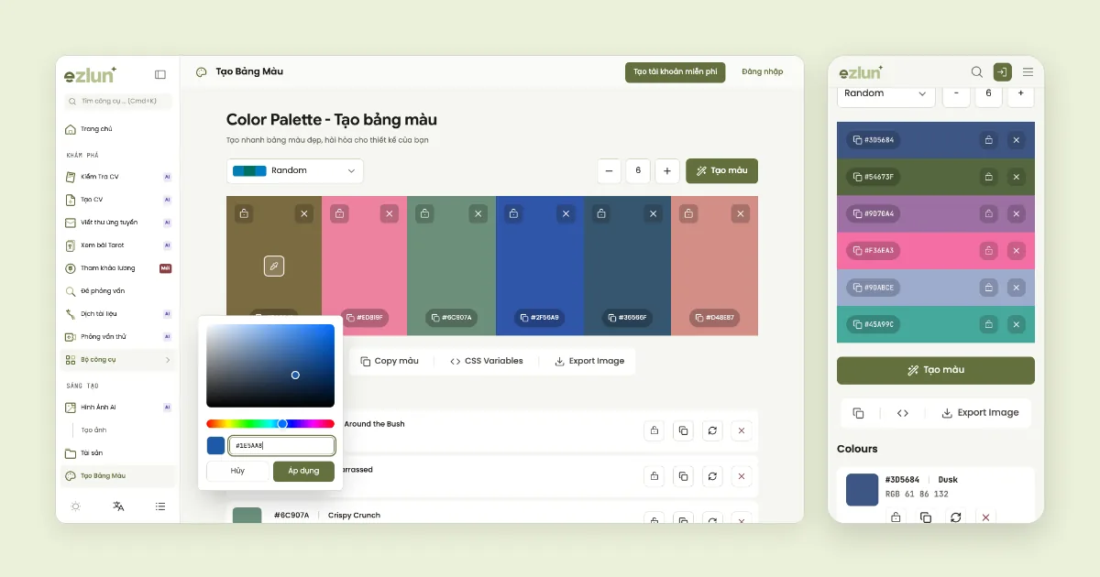
Task: Click the language translate icon
Action: [x=118, y=506]
